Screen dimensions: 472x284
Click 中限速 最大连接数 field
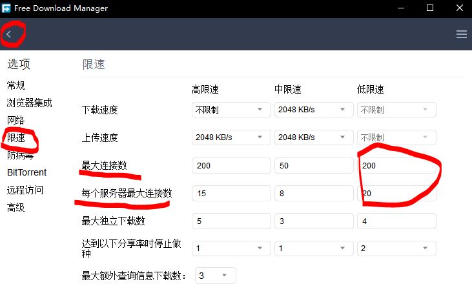tap(314, 165)
